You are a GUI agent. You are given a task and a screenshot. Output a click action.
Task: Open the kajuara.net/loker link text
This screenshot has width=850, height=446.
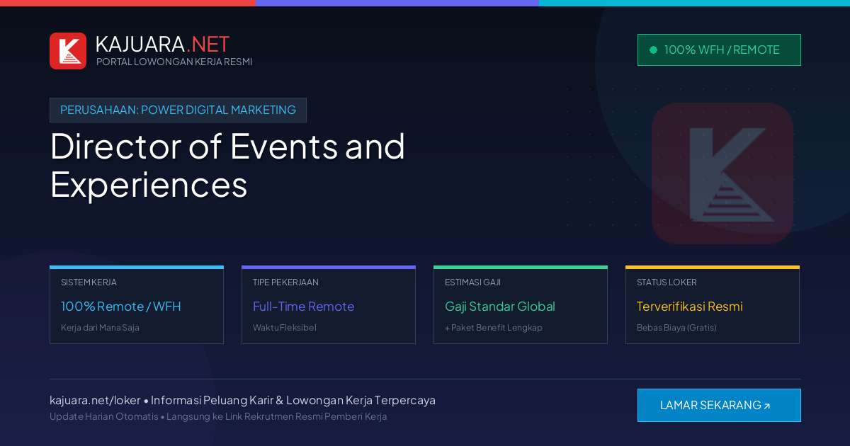point(95,400)
